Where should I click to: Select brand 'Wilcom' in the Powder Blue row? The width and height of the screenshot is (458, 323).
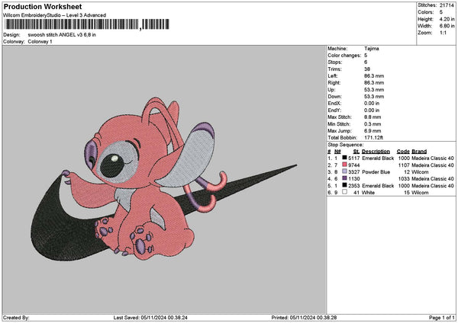point(420,172)
